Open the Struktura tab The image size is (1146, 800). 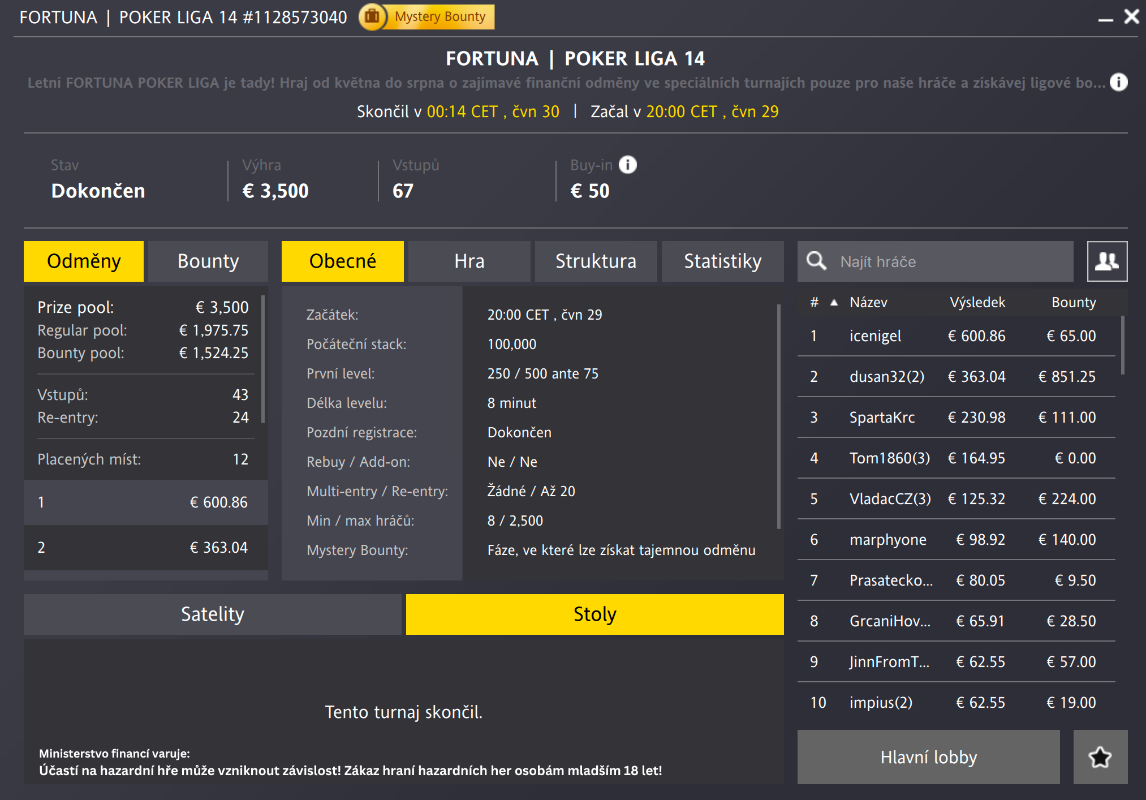[x=596, y=261]
